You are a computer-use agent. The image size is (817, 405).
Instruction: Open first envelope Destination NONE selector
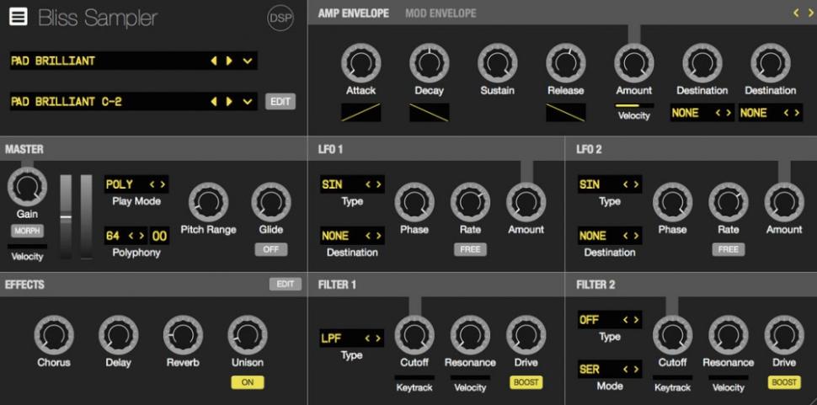point(702,113)
